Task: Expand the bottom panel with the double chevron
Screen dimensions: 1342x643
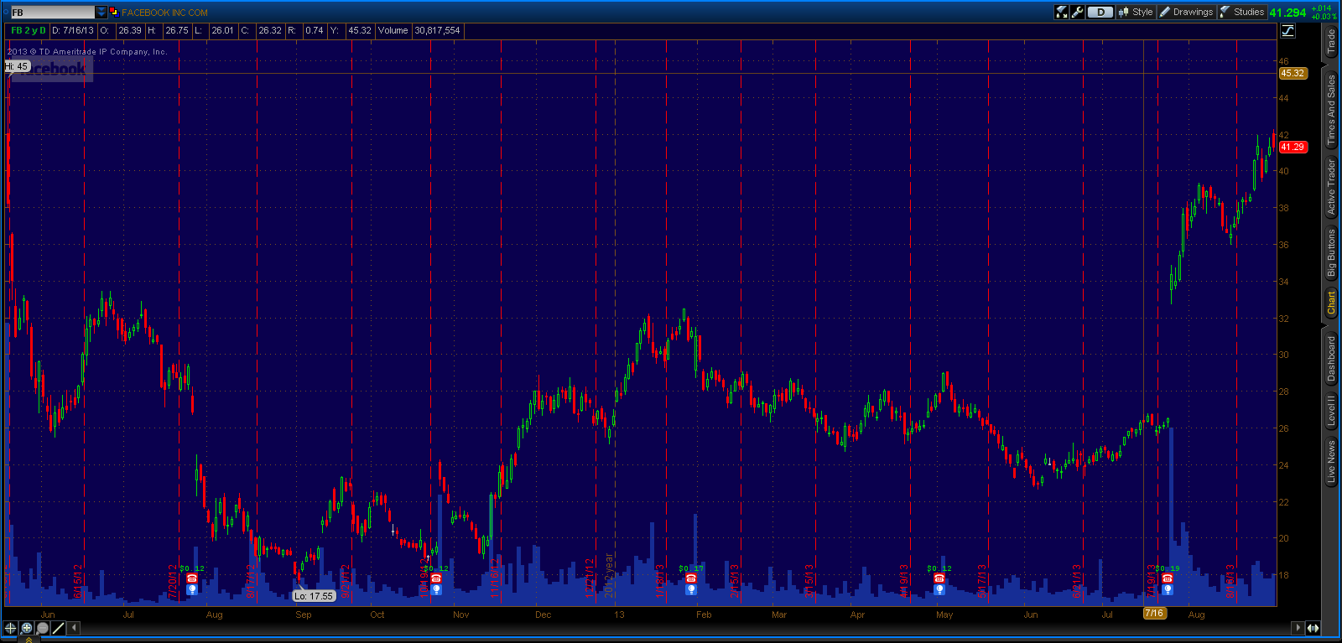Action: point(28,639)
